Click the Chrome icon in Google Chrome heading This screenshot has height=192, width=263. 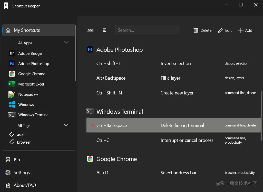pyautogui.click(x=90, y=159)
